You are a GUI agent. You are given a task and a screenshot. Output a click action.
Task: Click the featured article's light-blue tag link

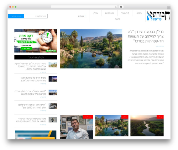tap(159, 46)
